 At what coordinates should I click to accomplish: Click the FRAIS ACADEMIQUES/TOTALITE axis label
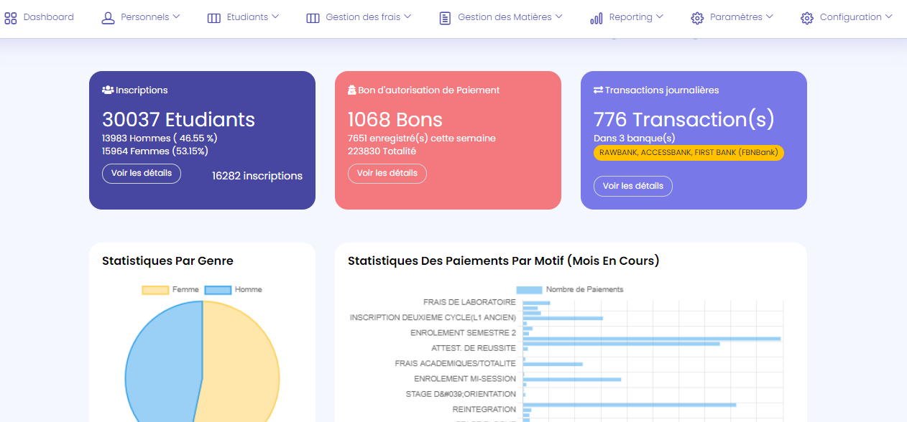click(456, 364)
